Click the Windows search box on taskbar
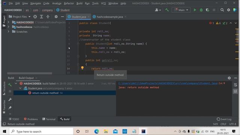 [41, 132]
